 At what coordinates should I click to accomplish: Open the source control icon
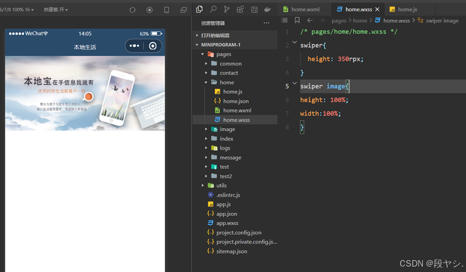coord(226,10)
